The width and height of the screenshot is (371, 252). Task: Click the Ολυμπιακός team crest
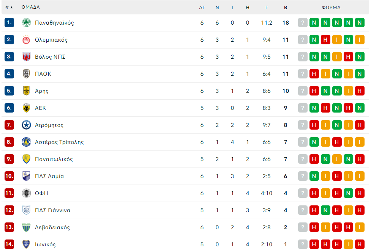(26, 40)
